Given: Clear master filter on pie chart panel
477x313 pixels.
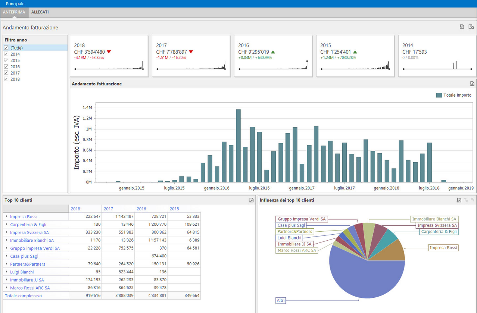Looking at the screenshot, I should click(466, 200).
